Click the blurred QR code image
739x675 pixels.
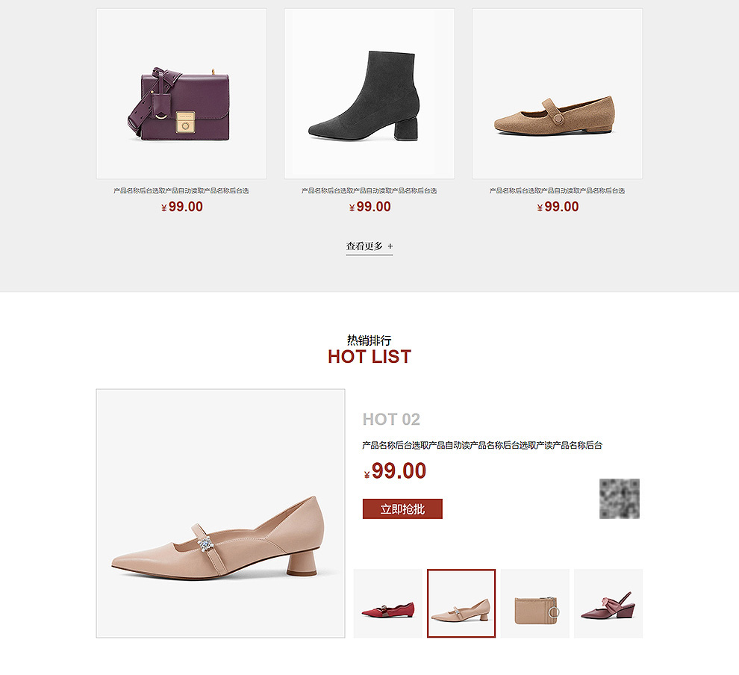point(620,499)
